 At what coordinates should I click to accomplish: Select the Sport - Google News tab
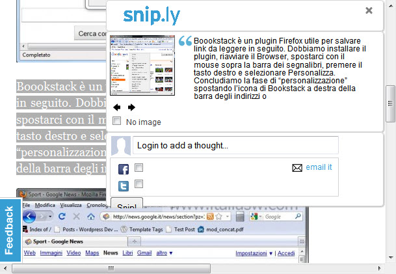coord(75,241)
